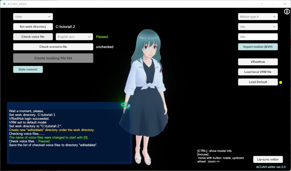Screen dimensions: 291x171
Task: Open the English (en) language selector
Action: click(74, 37)
